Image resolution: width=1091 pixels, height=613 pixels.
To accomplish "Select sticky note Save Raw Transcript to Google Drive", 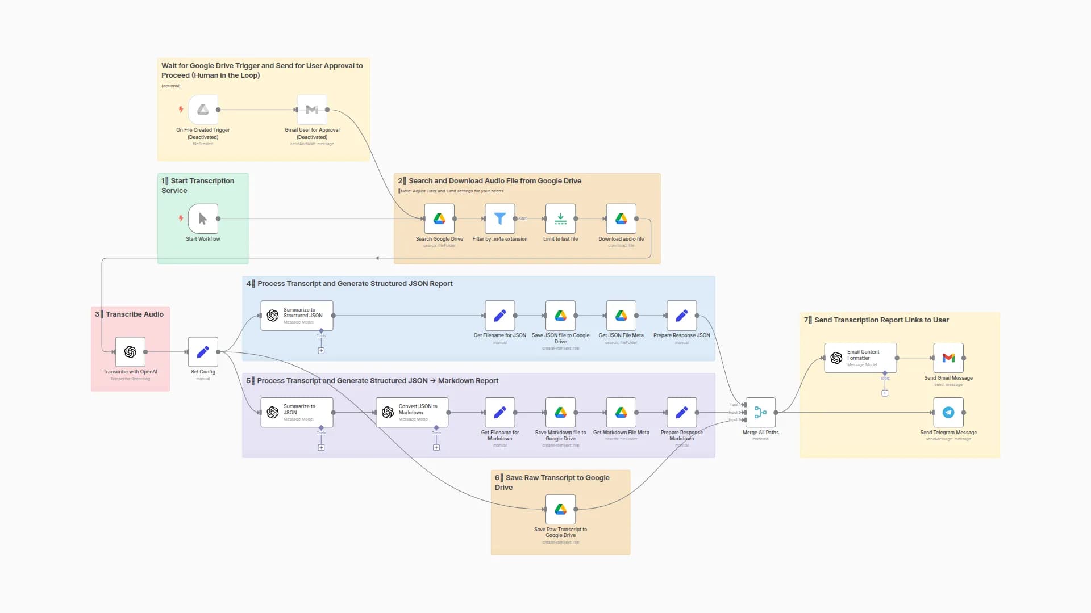I will point(560,512).
